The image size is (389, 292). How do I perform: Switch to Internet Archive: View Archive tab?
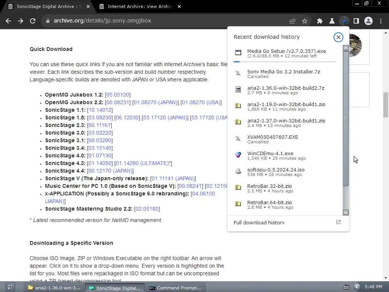[139, 7]
